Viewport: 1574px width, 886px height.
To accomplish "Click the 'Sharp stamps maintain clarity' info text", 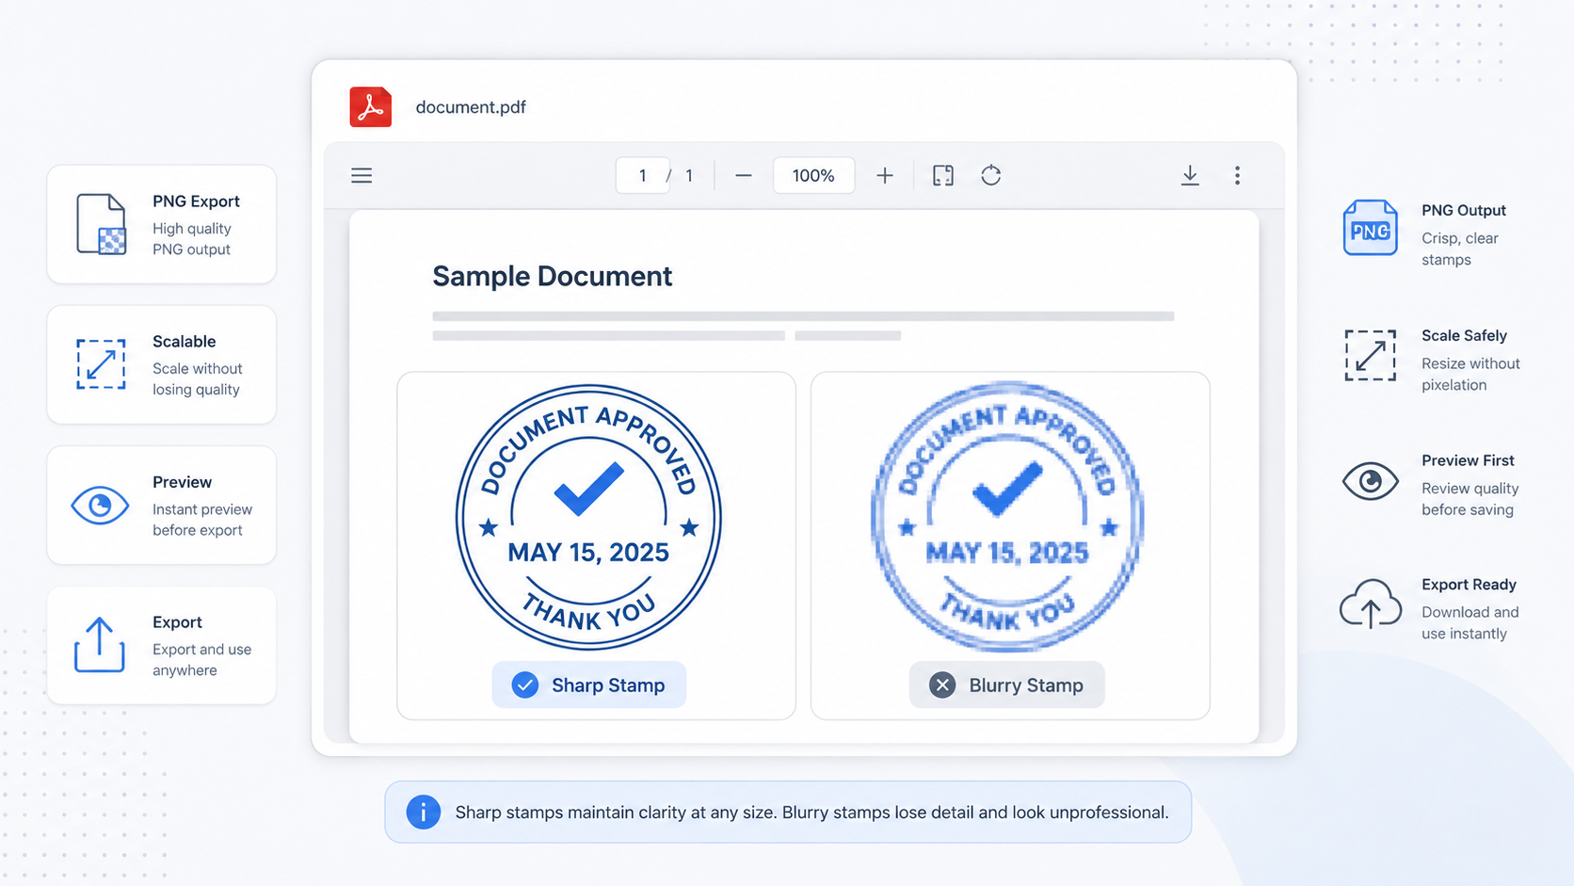I will click(x=811, y=813).
